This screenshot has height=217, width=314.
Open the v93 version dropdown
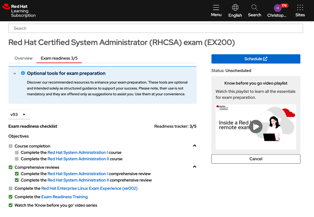pyautogui.click(x=19, y=114)
